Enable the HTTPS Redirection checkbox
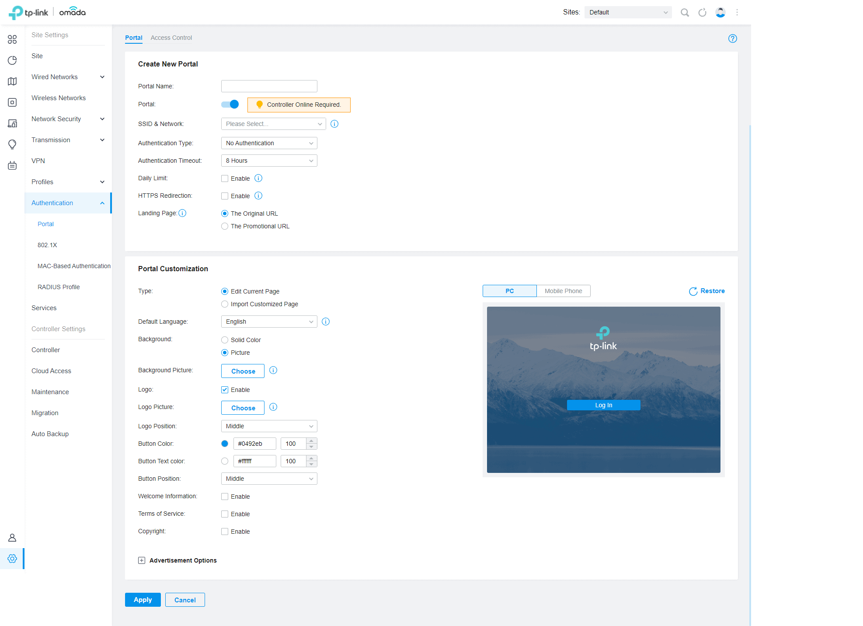This screenshot has height=626, width=863. click(225, 196)
